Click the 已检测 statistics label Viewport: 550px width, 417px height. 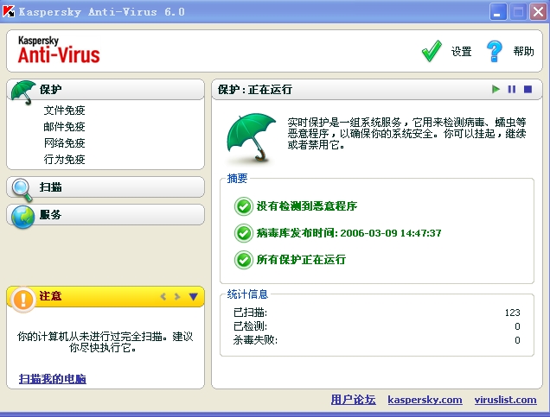[x=250, y=326]
